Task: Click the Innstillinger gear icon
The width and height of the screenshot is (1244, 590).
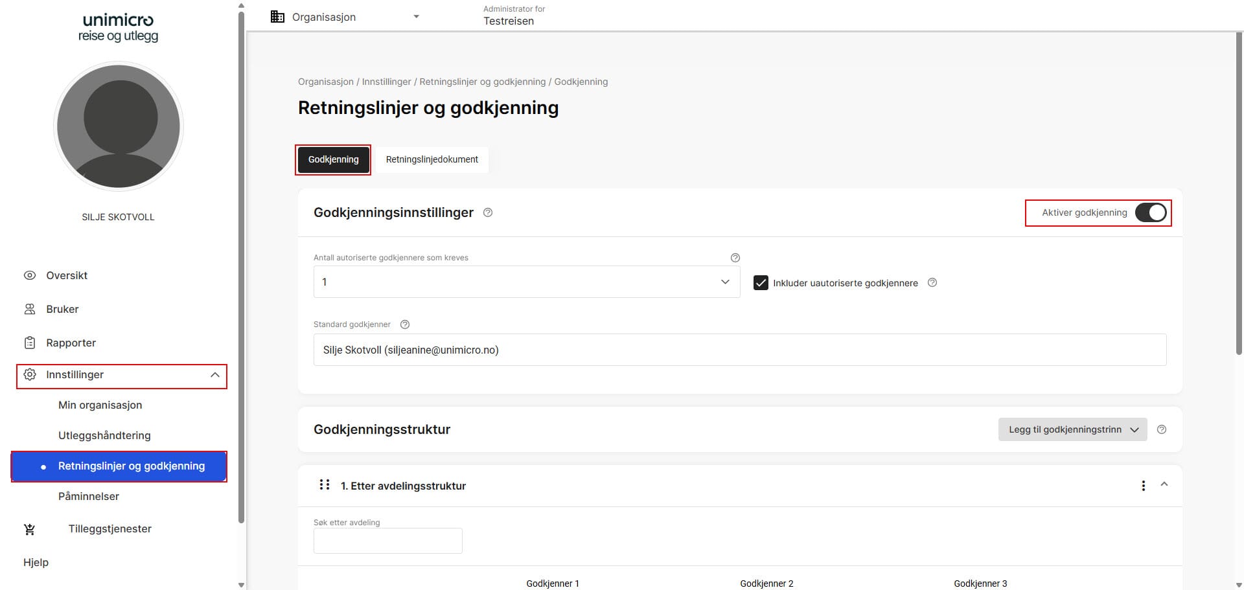Action: pyautogui.click(x=30, y=374)
